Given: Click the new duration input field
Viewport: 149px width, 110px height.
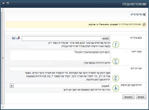Looking at the screenshot, I should [x=60, y=69].
